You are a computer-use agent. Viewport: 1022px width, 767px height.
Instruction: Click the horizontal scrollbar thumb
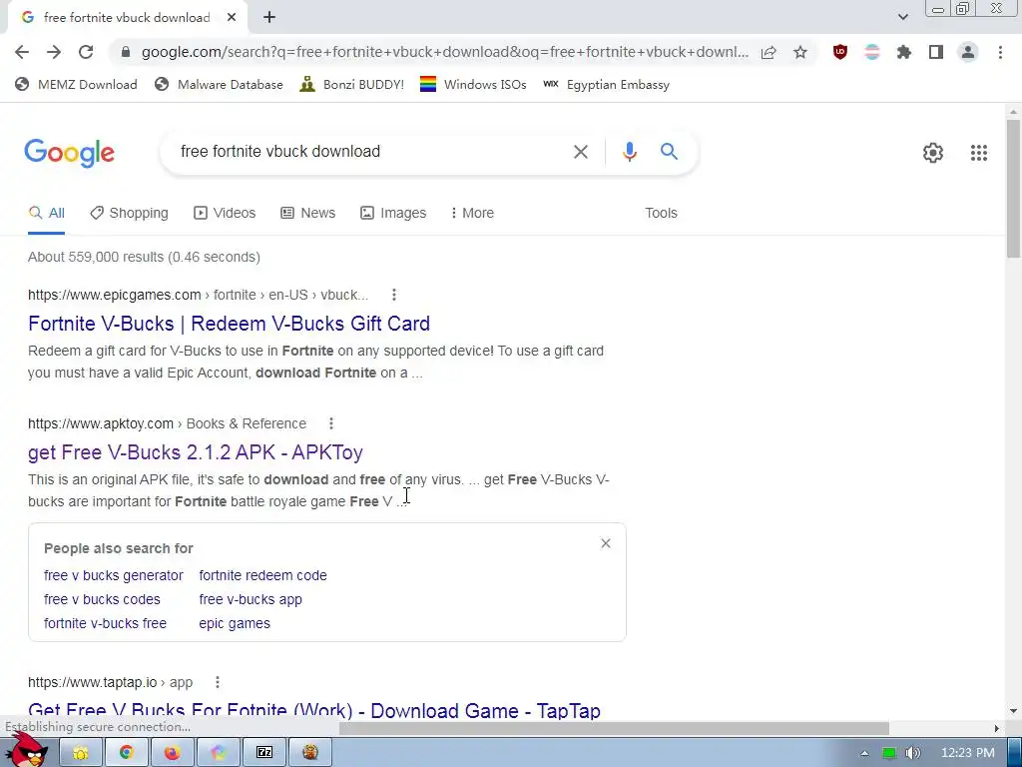pos(614,728)
